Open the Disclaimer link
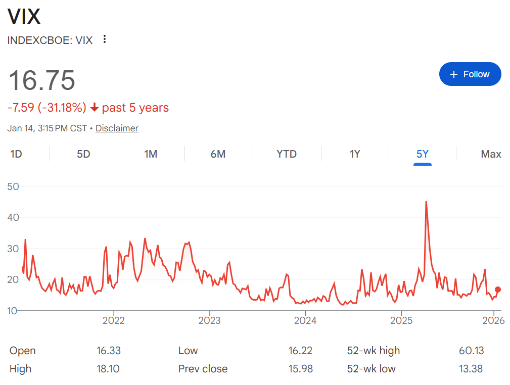The width and height of the screenshot is (510, 385). pos(117,128)
